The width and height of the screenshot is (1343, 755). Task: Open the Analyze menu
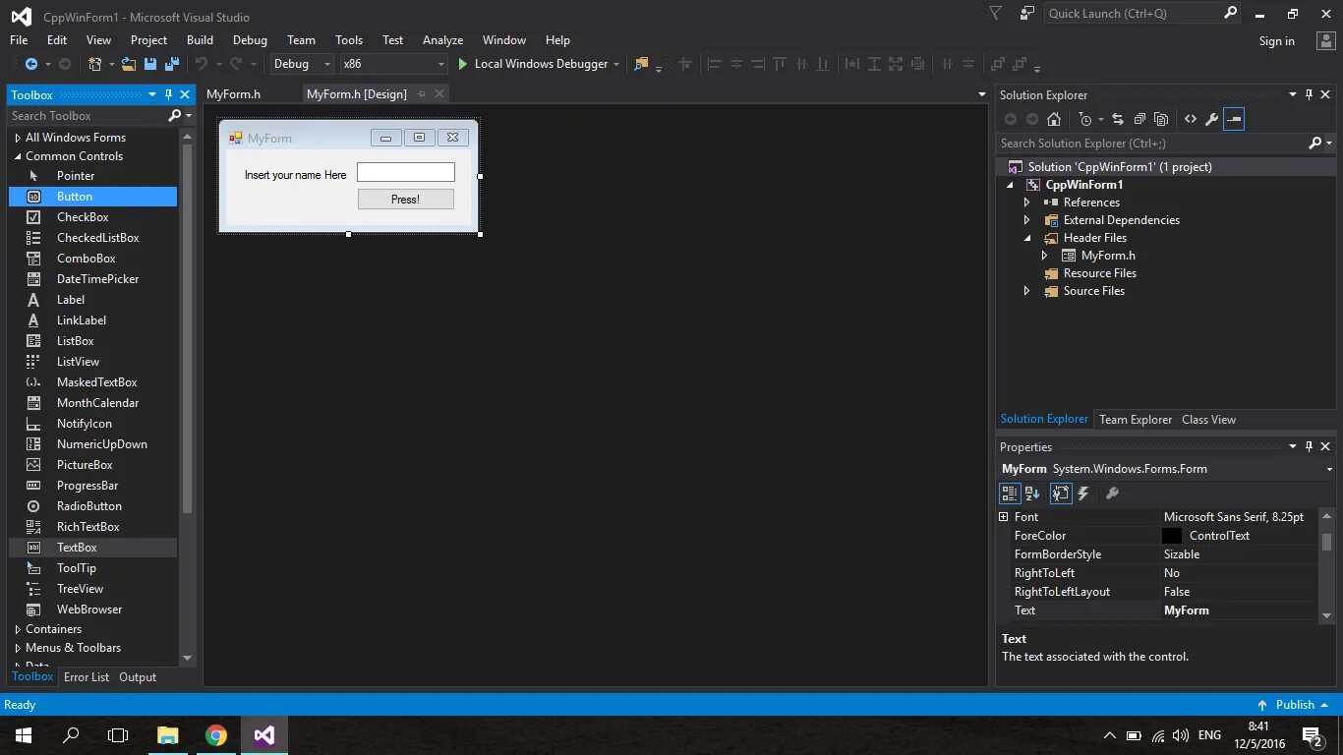[x=442, y=40]
